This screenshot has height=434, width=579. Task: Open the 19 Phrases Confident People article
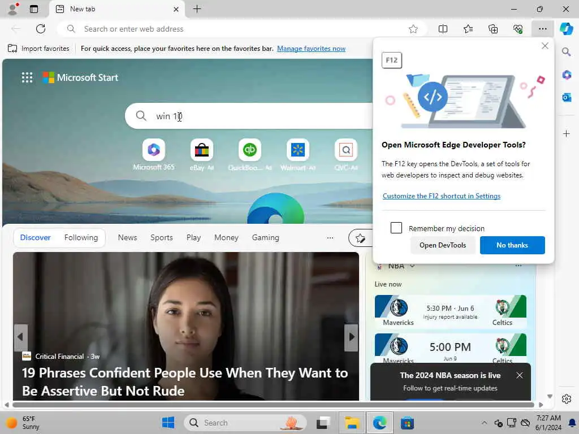185,381
